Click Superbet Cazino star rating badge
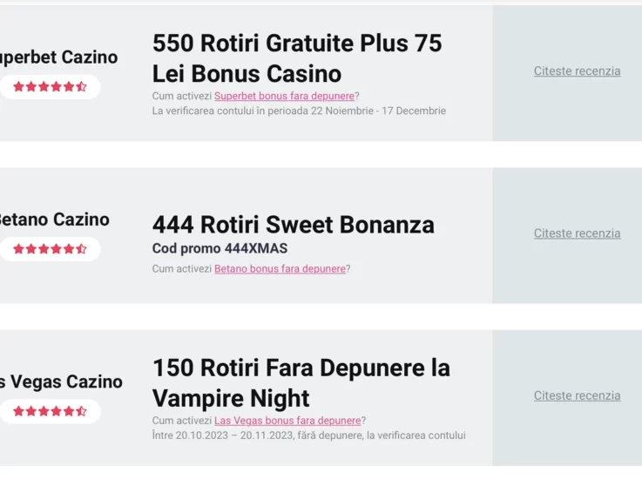 point(50,86)
